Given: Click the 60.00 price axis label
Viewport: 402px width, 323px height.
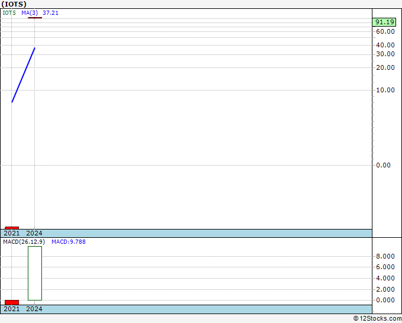Looking at the screenshot, I should pyautogui.click(x=385, y=31).
